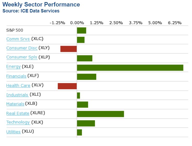Click the S&P 500 row label
The height and width of the screenshot is (146, 192).
(15, 30)
